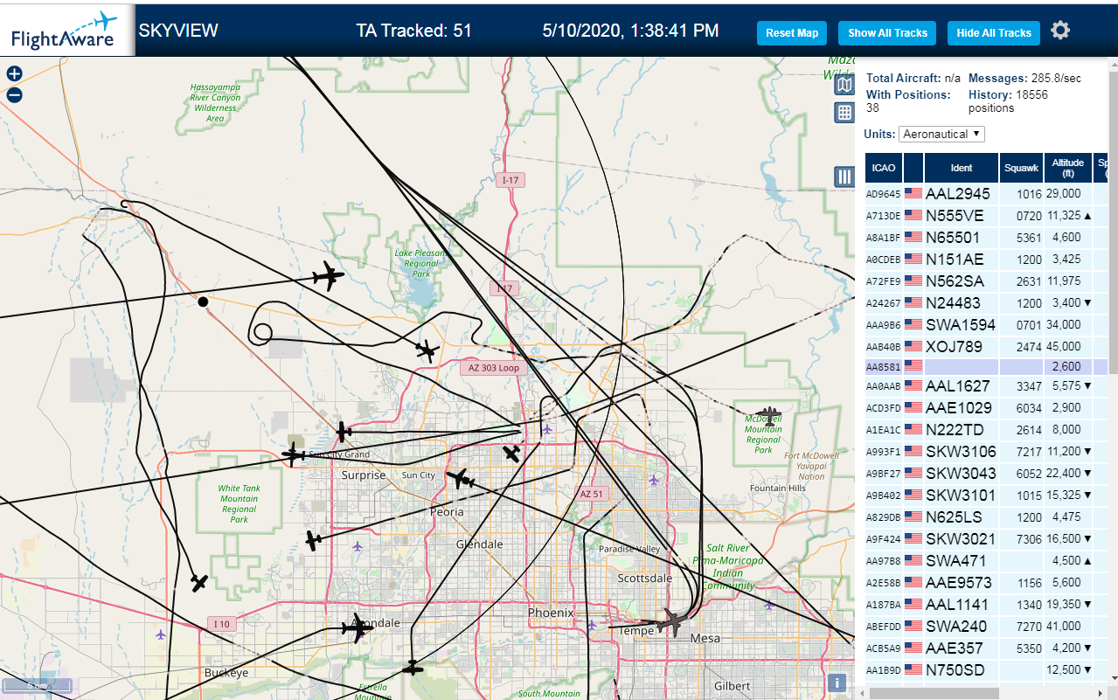This screenshot has height=700, width=1118.
Task: Select the AAE9573 row
Action: [x=986, y=582]
